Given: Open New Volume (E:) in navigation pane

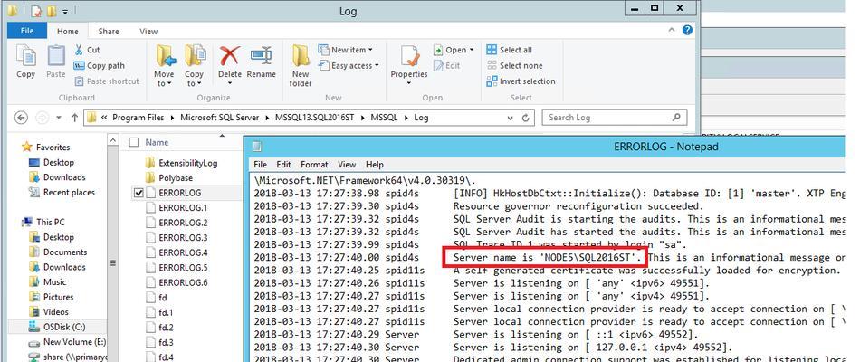Looking at the screenshot, I should coord(67,342).
